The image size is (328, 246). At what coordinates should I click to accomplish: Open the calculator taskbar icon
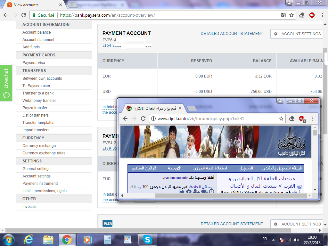point(108,240)
